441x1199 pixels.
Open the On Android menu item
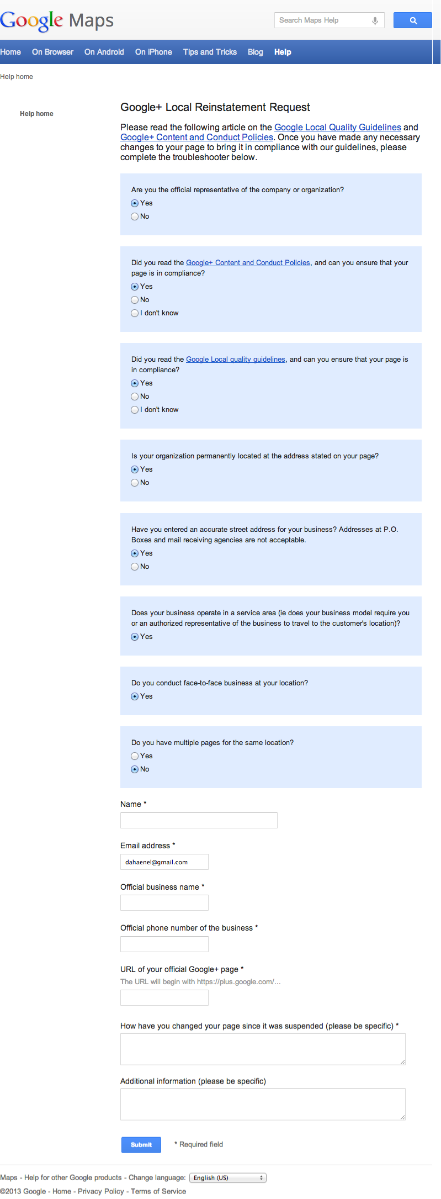pyautogui.click(x=104, y=52)
